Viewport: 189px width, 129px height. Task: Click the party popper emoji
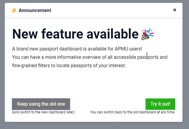tap(148, 34)
